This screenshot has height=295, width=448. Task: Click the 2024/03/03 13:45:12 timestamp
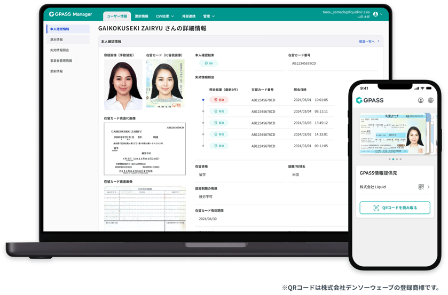(x=311, y=123)
